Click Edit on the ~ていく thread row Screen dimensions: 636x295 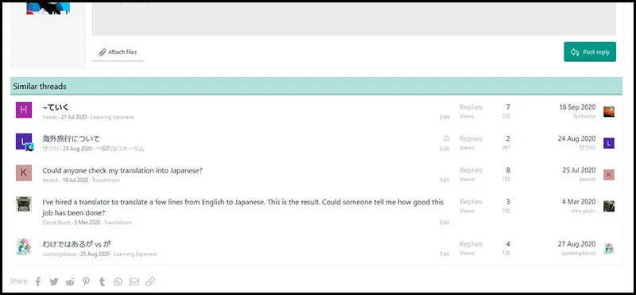(445, 117)
